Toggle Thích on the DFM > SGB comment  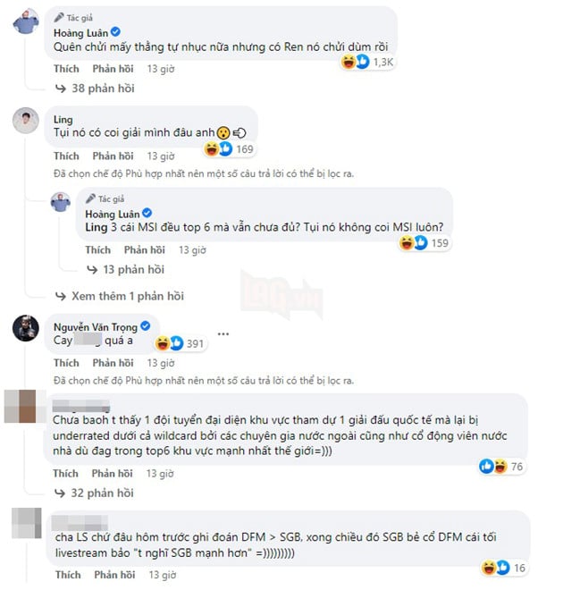(x=68, y=575)
